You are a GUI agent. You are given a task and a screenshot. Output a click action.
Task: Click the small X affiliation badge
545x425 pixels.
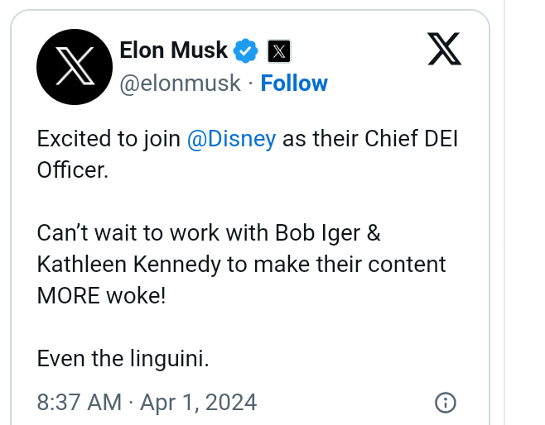pos(279,52)
